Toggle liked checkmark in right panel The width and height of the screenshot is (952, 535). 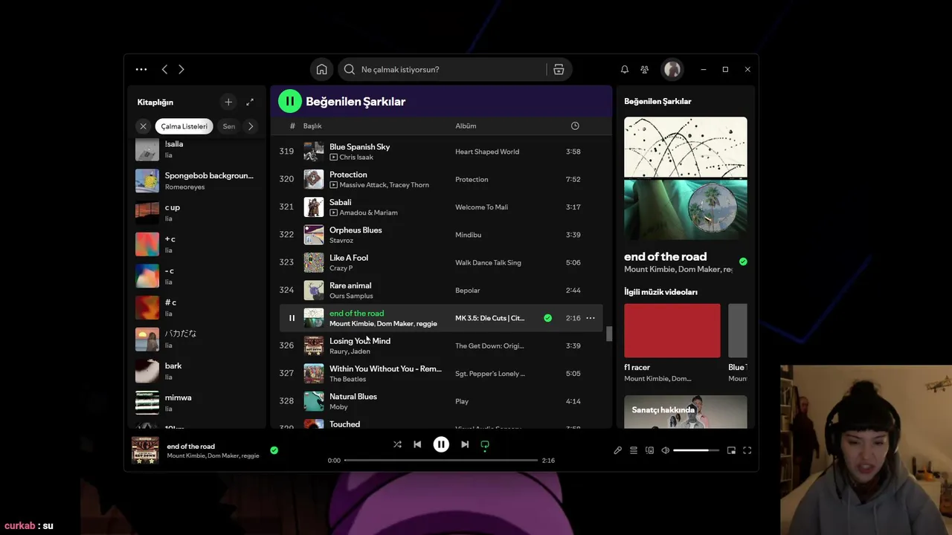click(x=743, y=262)
